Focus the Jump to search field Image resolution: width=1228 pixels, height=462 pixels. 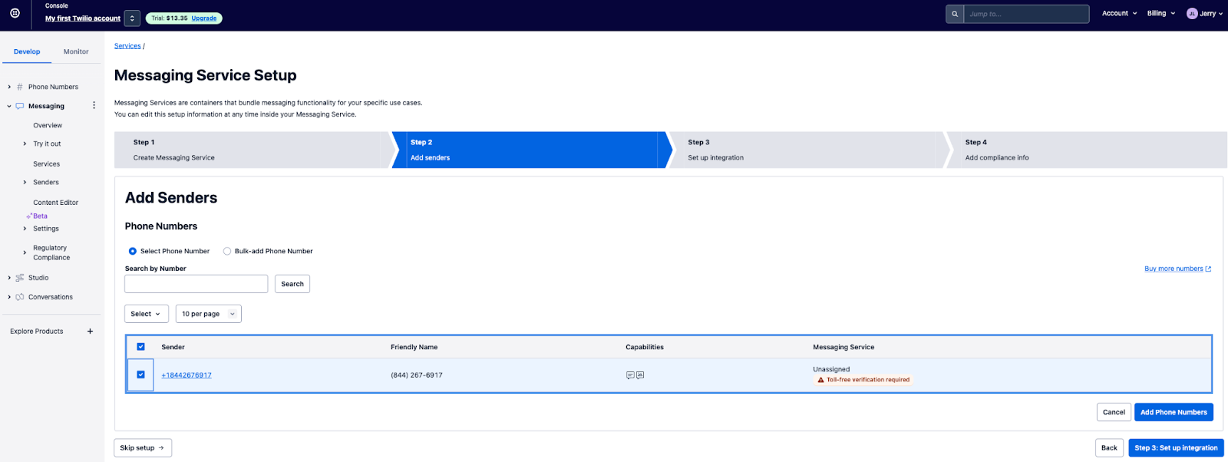click(1026, 14)
